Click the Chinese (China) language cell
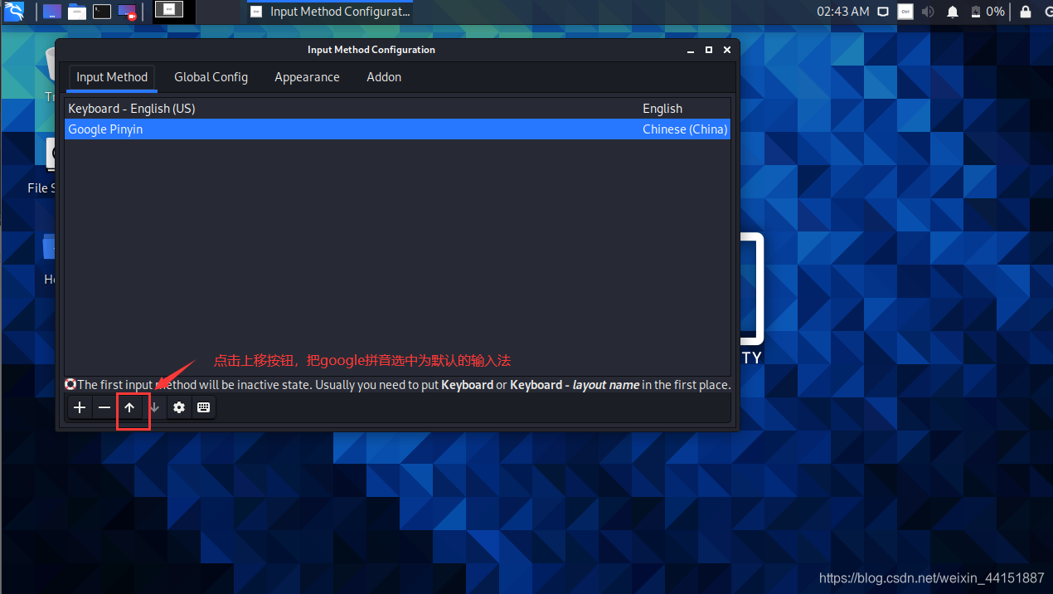 685,129
